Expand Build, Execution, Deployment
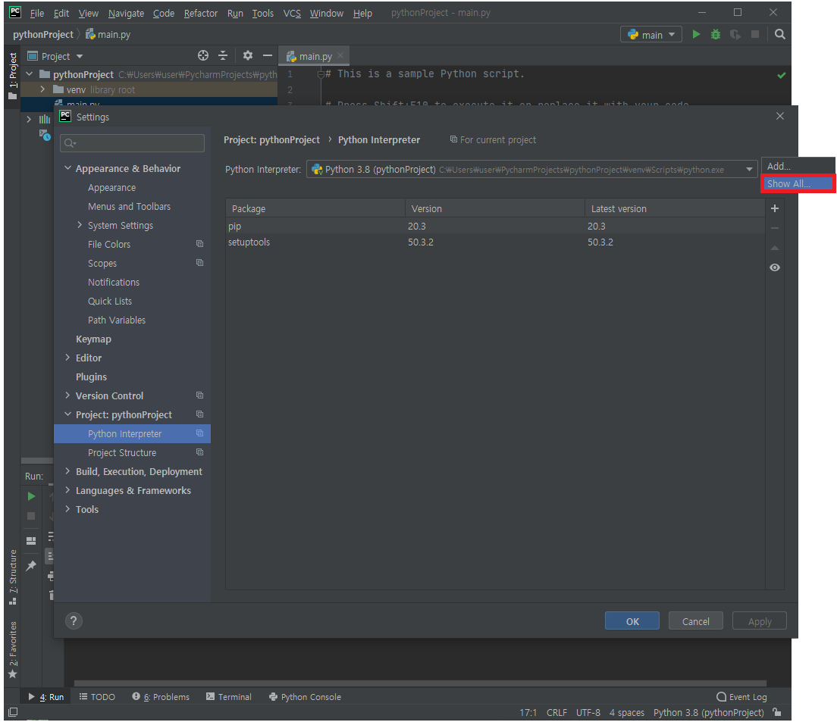 pyautogui.click(x=67, y=470)
